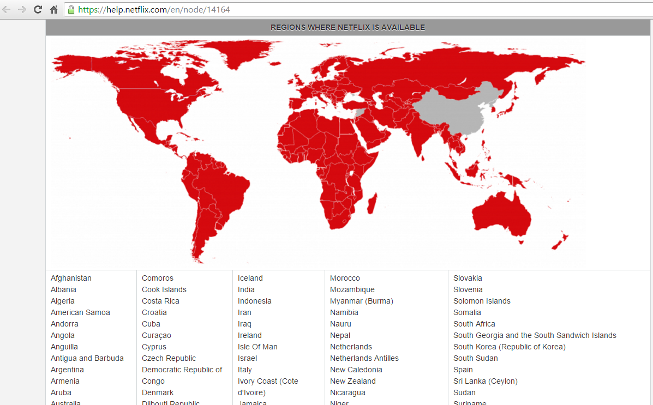Click Slovakia in the last column

tap(468, 278)
